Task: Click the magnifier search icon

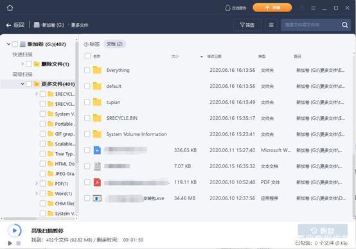Action: tap(345, 25)
